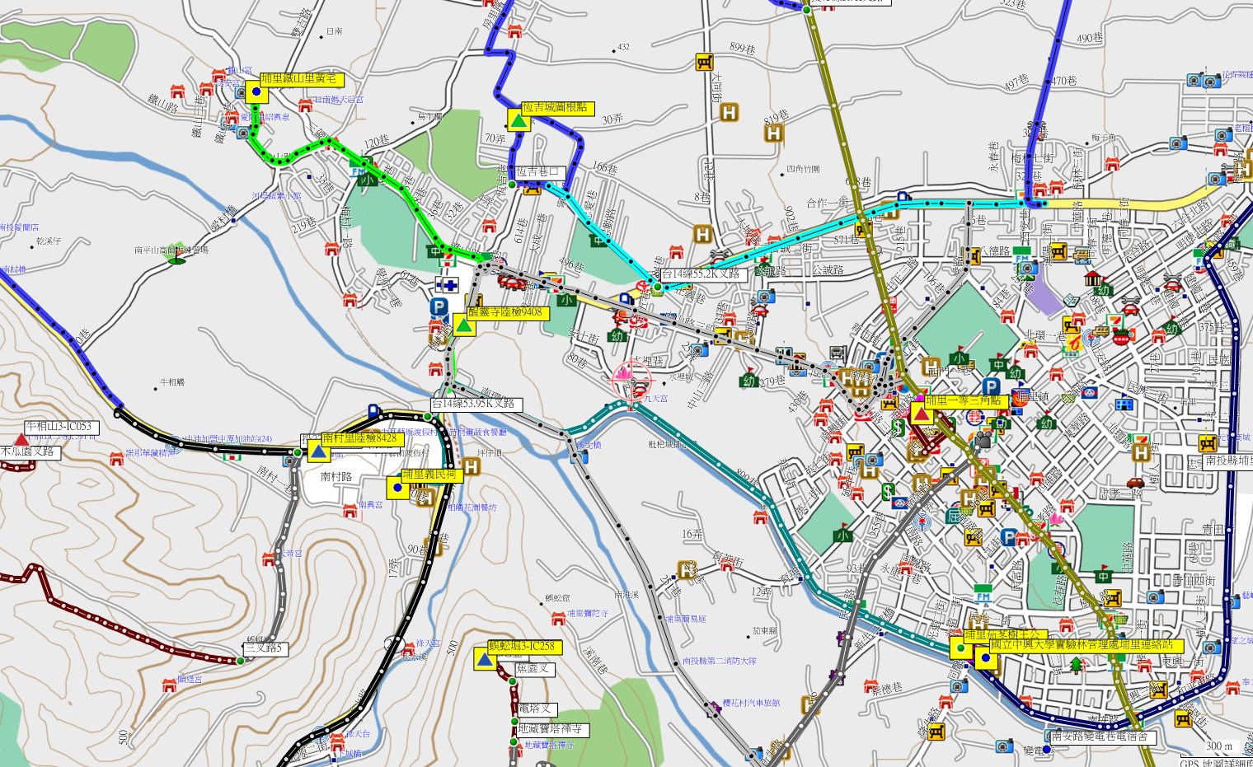
Task: Click the 埔里鐵山里黃宅 blue dot waypoint marker
Action: pos(256,92)
